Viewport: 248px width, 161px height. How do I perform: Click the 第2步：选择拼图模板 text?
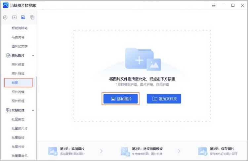pyautogui.click(x=147, y=149)
